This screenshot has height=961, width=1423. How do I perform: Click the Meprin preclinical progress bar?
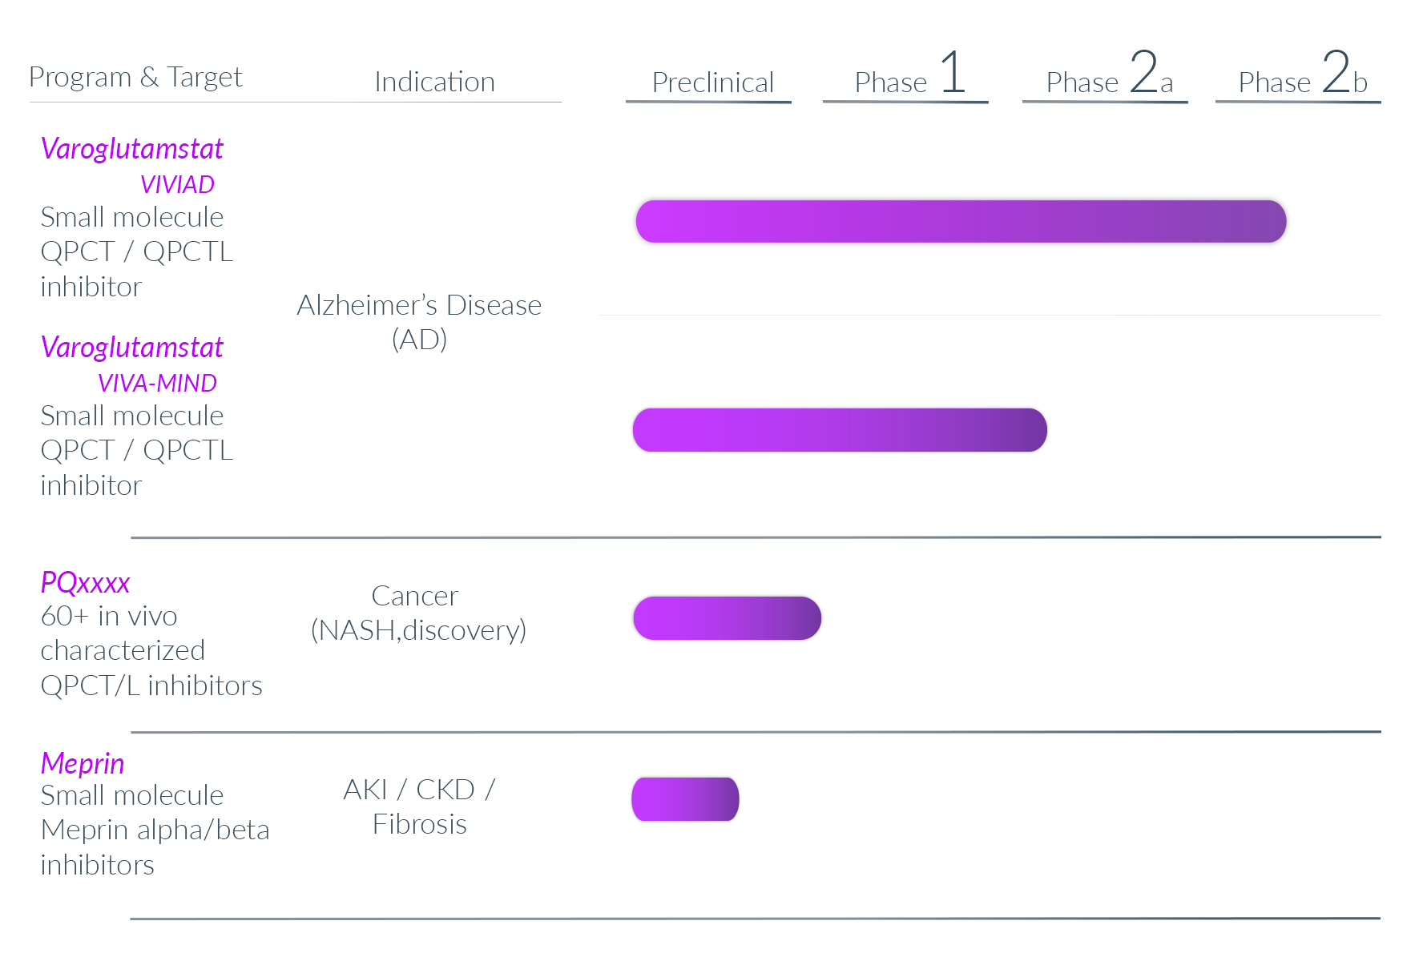[685, 799]
